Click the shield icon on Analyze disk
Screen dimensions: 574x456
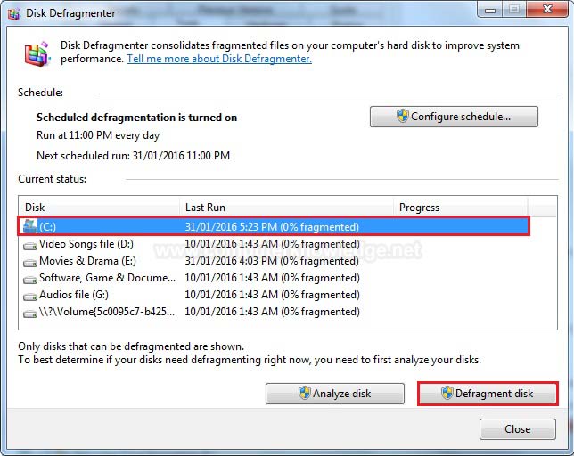304,393
